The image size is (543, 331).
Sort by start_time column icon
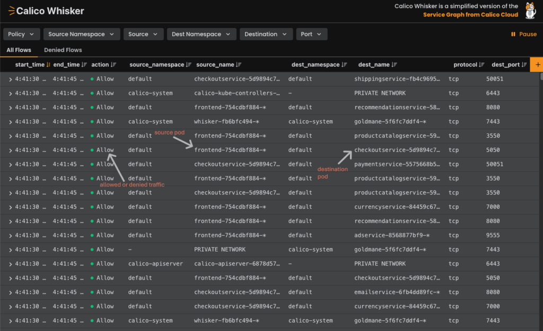48,65
